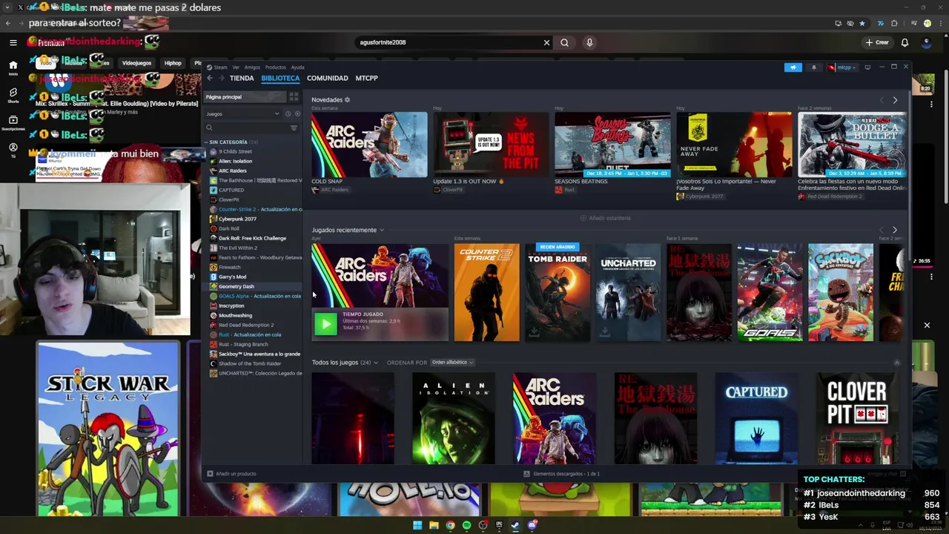
Task: Open the Ayuda menu
Action: tap(297, 67)
